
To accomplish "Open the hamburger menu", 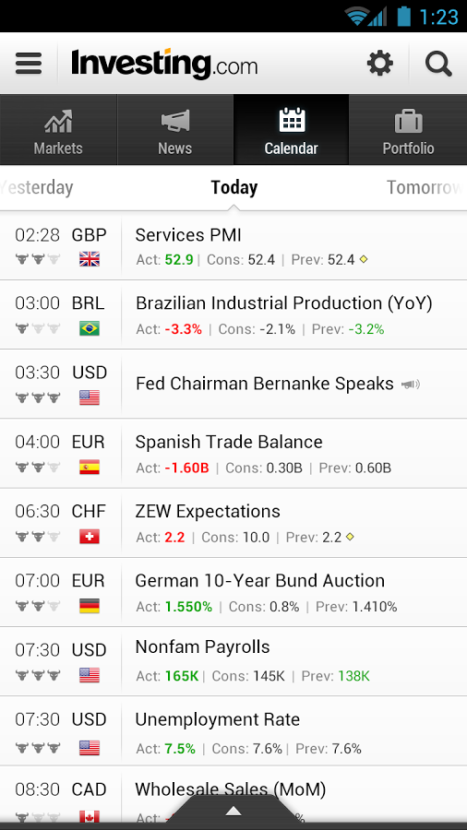I will (x=29, y=64).
